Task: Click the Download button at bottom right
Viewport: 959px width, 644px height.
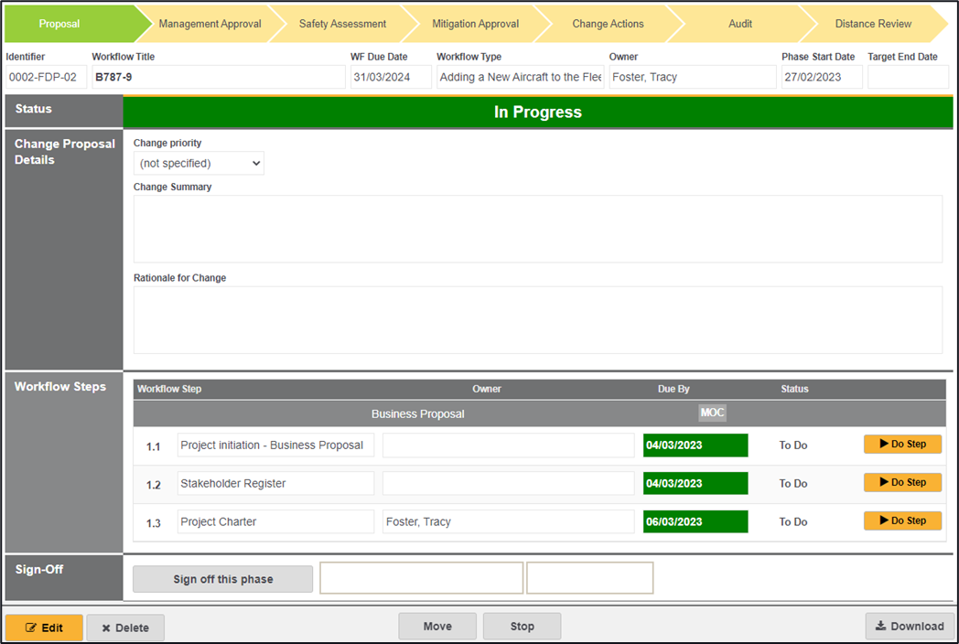Action: (910, 626)
